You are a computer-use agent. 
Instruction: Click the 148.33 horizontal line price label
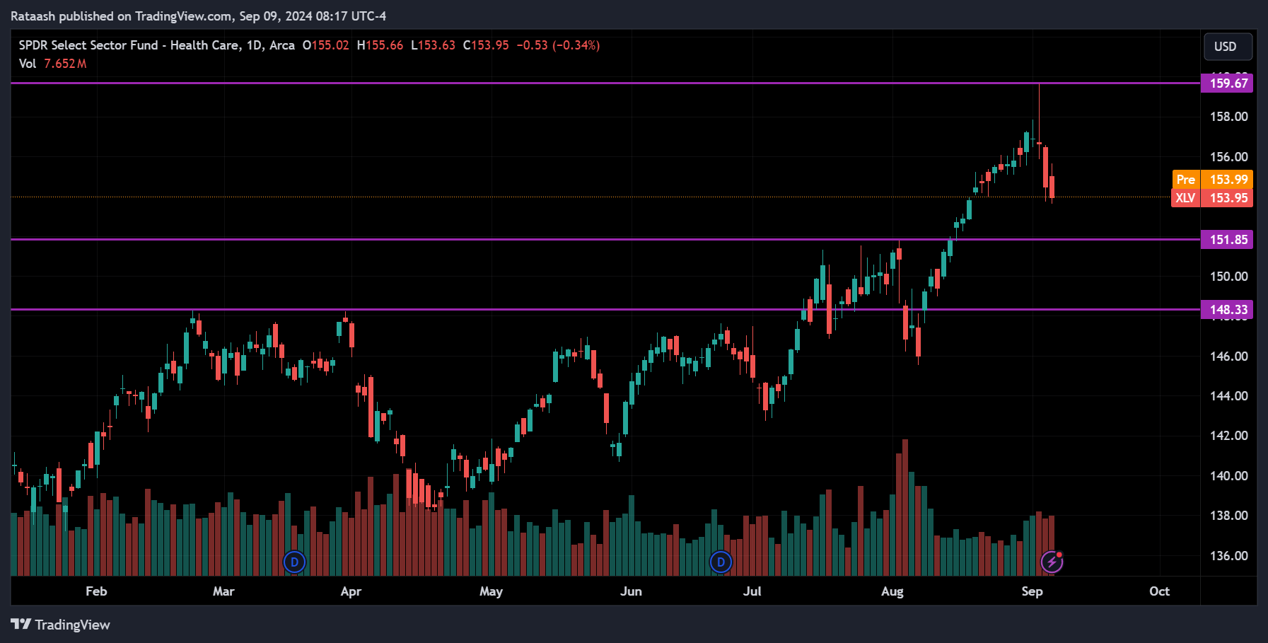click(x=1227, y=310)
